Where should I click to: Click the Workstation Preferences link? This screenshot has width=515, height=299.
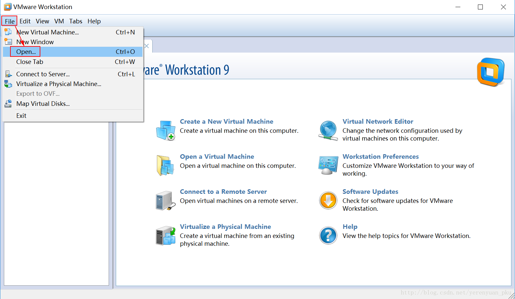381,156
